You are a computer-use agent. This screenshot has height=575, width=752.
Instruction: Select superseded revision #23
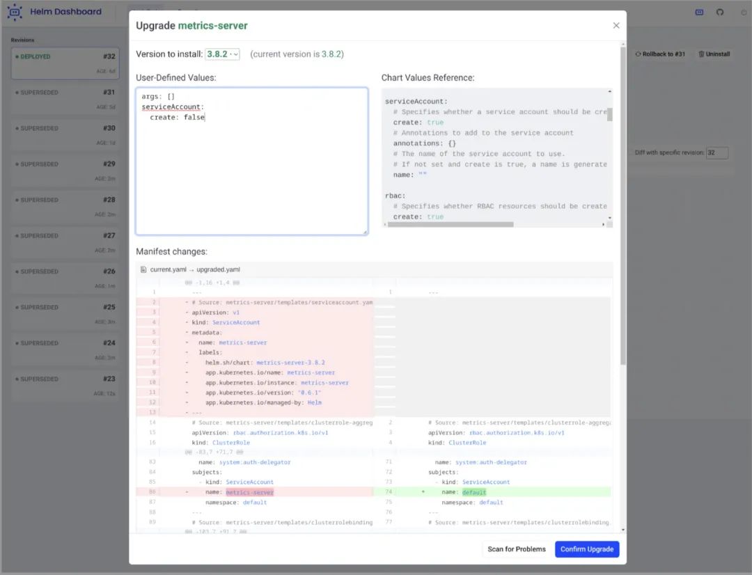point(65,386)
